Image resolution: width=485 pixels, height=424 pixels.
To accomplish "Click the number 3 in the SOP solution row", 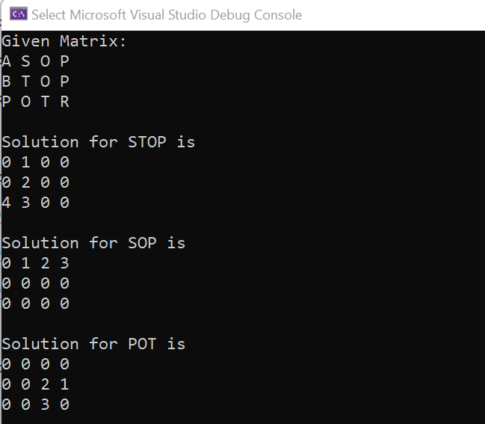I will [65, 263].
